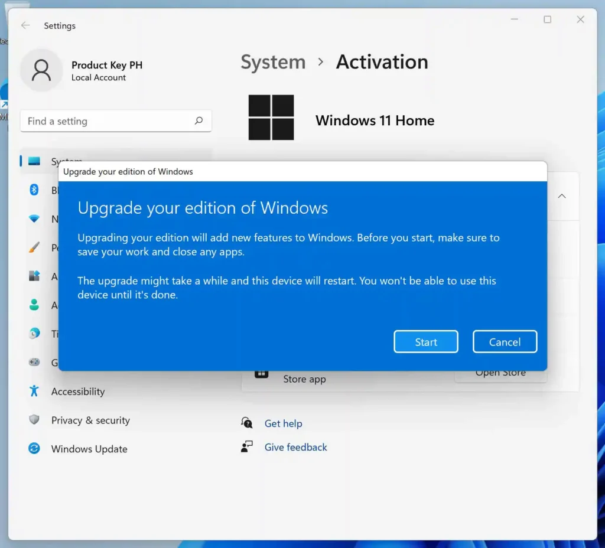
Task: Click the Microsoft Store app icon
Action: (x=261, y=374)
